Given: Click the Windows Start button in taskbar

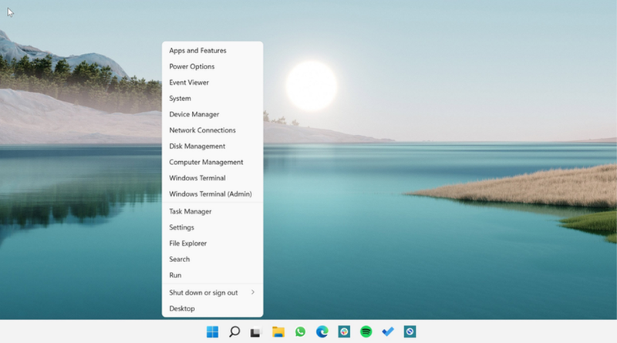Looking at the screenshot, I should pos(212,331).
